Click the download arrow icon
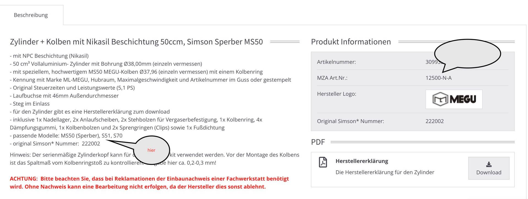The height and width of the screenshot is (199, 528). pyautogui.click(x=489, y=164)
